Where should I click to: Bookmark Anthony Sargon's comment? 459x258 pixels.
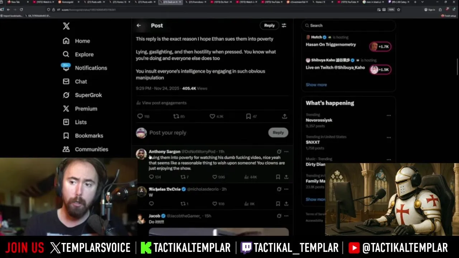[x=278, y=177]
